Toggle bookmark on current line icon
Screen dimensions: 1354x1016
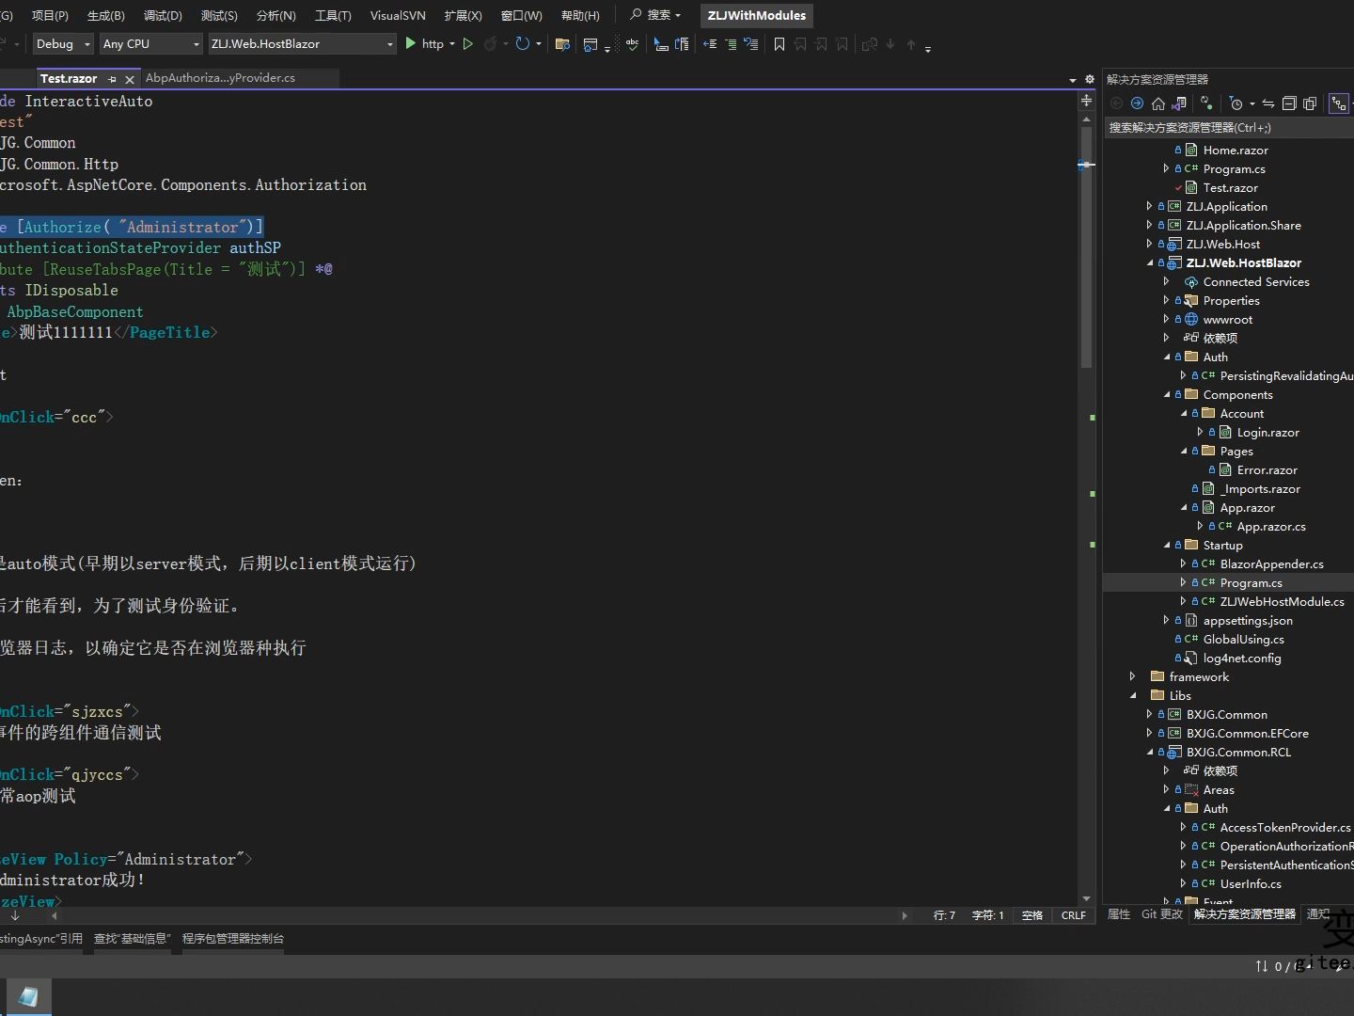pyautogui.click(x=779, y=44)
